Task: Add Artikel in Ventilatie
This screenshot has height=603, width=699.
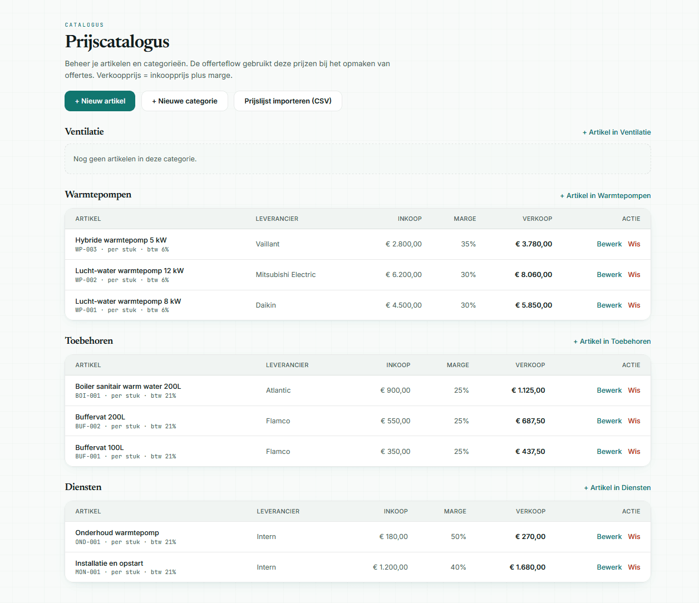Action: [617, 132]
